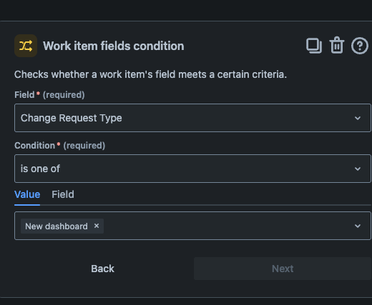Select the New dashboard chip label
Screen dimensions: 372x305
click(x=57, y=226)
